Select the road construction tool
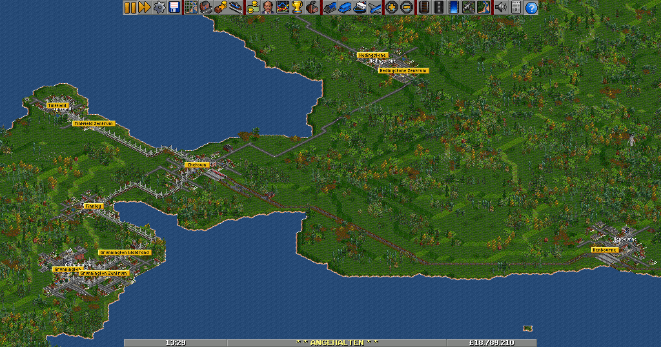 point(438,8)
